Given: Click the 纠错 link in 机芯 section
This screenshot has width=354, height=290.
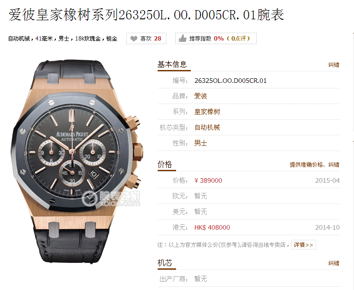Looking at the screenshot, I should (x=334, y=263).
